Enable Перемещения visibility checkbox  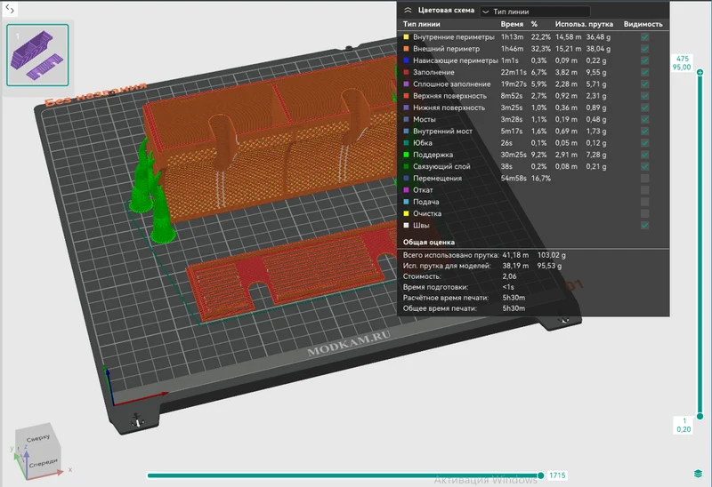click(x=644, y=179)
